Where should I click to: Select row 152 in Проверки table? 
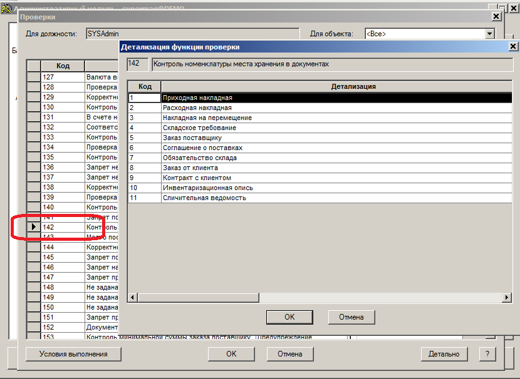coord(72,327)
